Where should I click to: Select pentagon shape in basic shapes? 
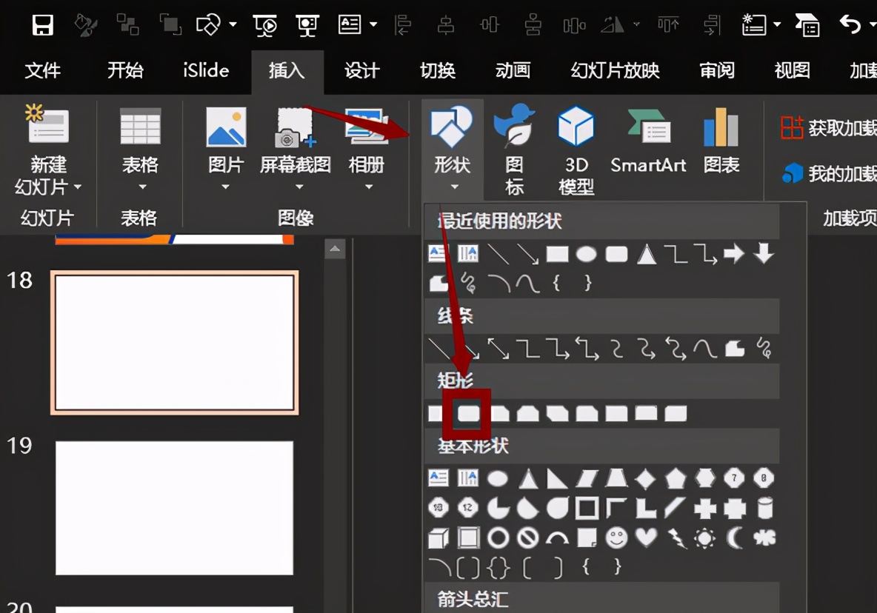675,479
